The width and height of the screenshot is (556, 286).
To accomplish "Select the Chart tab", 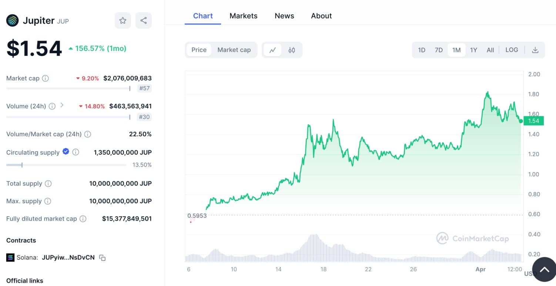I will click(203, 16).
